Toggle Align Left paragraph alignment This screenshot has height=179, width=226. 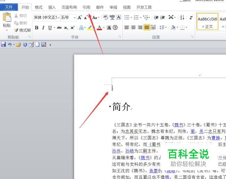click(x=127, y=27)
